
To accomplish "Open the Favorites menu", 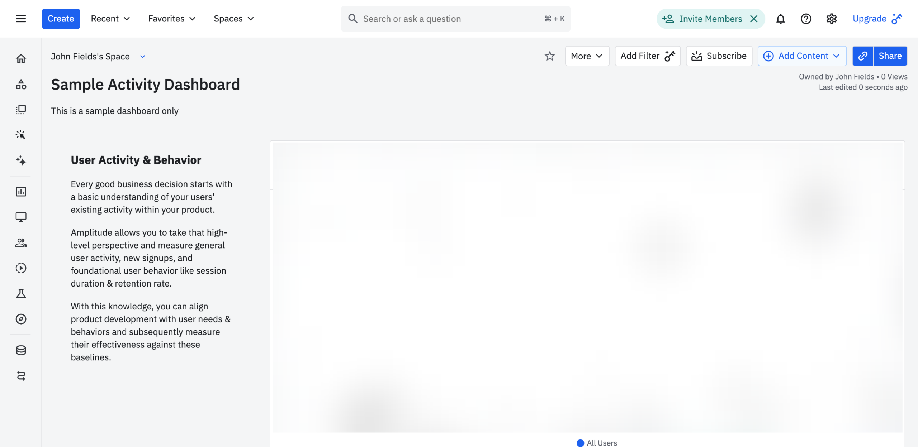I will coord(172,19).
